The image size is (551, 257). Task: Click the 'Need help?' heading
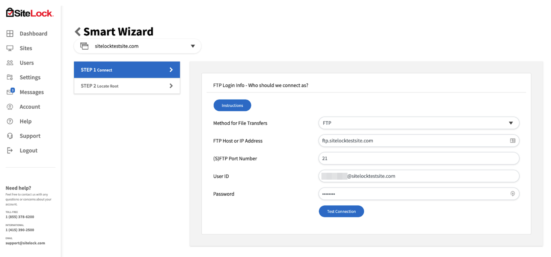pyautogui.click(x=18, y=188)
